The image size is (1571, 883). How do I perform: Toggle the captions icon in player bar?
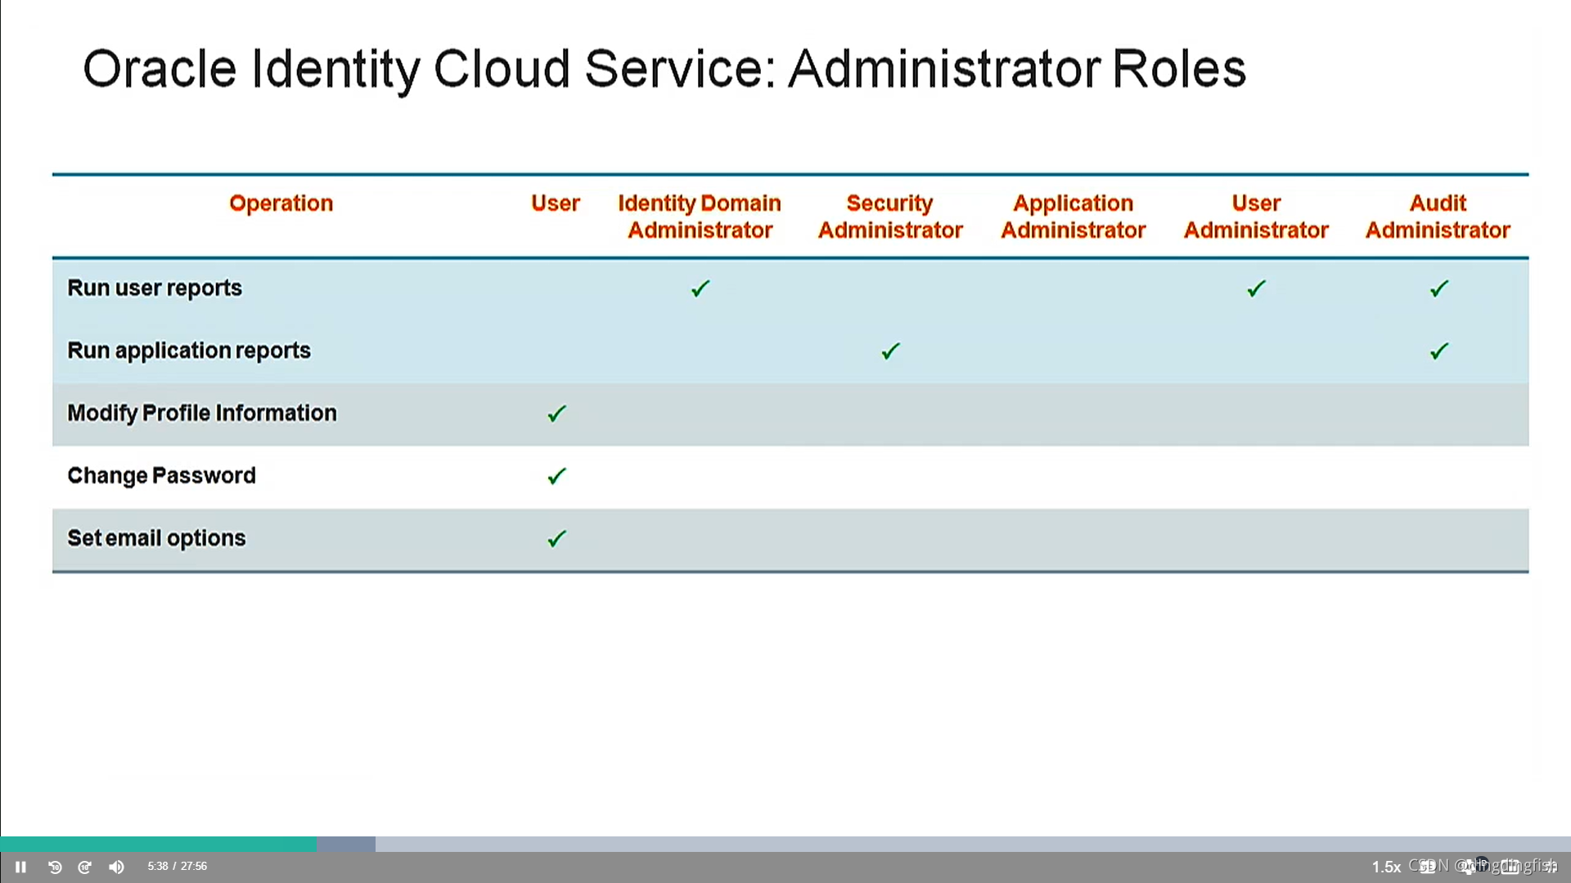1428,867
